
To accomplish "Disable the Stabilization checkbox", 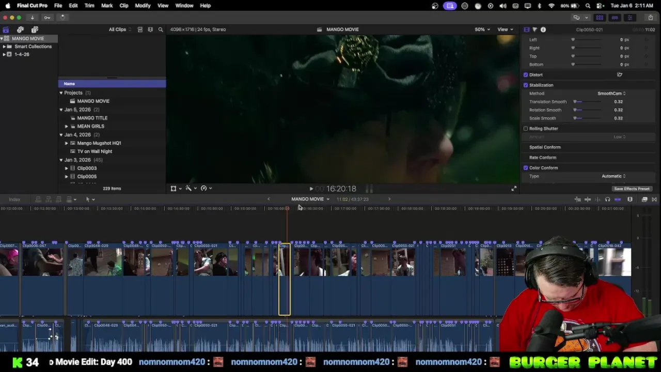I will tap(526, 85).
